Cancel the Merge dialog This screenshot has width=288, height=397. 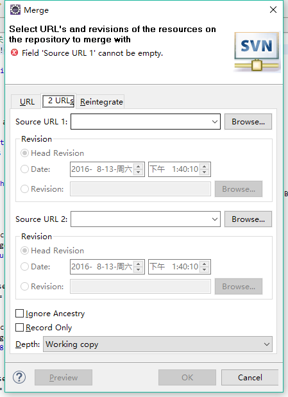pyautogui.click(x=250, y=378)
